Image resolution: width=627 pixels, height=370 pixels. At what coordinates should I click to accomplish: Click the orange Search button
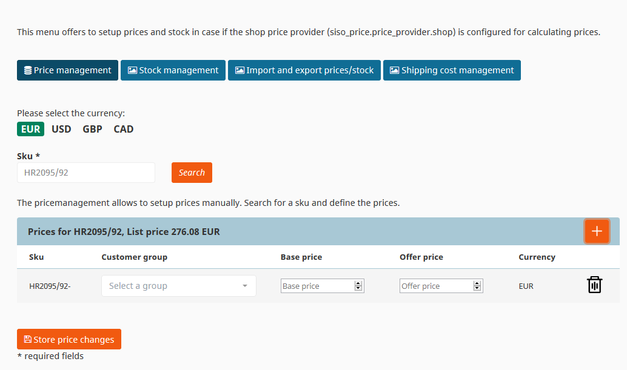pyautogui.click(x=192, y=173)
